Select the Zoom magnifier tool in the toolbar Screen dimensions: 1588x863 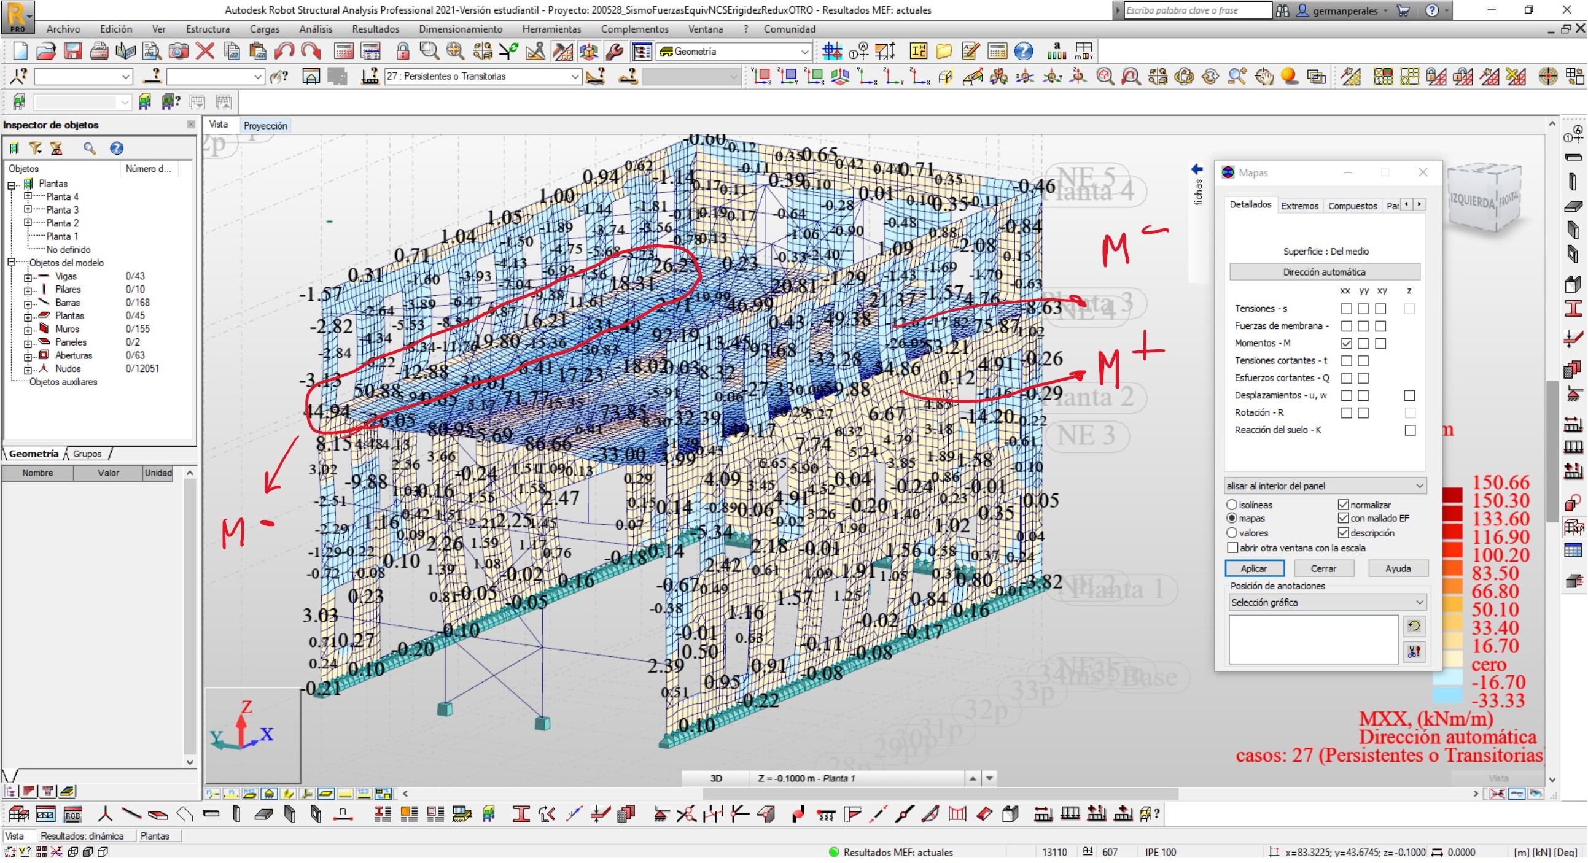pyautogui.click(x=430, y=52)
